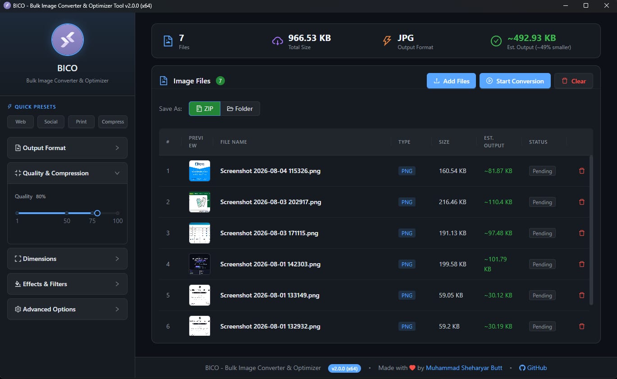The height and width of the screenshot is (379, 617).
Task: Click PNG type badge for Screenshot 2026-08-01 142303.png
Action: pyautogui.click(x=407, y=264)
